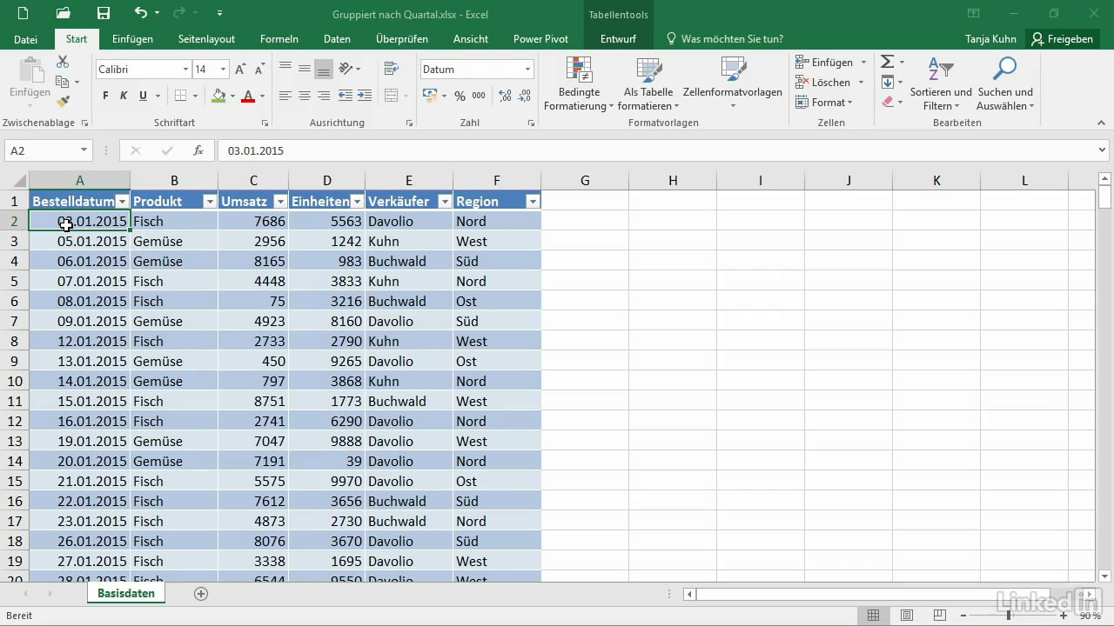Viewport: 1114px width, 626px height.
Task: Apply the red font color swatch
Action: tap(248, 96)
